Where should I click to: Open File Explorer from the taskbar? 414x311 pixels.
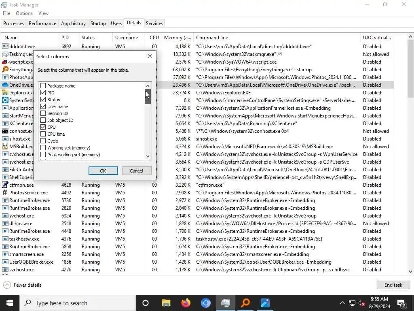point(166,303)
